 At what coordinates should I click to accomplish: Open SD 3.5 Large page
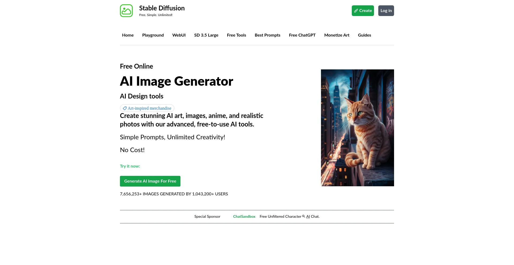pyautogui.click(x=206, y=35)
